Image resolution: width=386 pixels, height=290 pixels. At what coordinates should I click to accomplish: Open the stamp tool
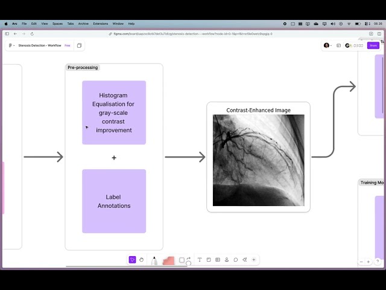click(x=227, y=260)
